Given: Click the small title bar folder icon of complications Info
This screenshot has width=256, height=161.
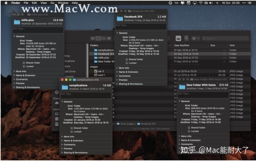Looking at the screenshot, I should click(74, 80).
